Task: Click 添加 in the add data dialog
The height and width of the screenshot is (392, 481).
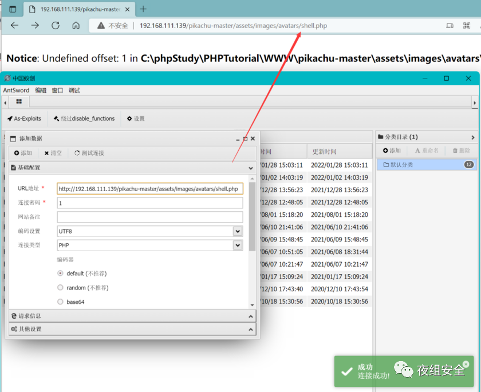Action: tap(23, 153)
